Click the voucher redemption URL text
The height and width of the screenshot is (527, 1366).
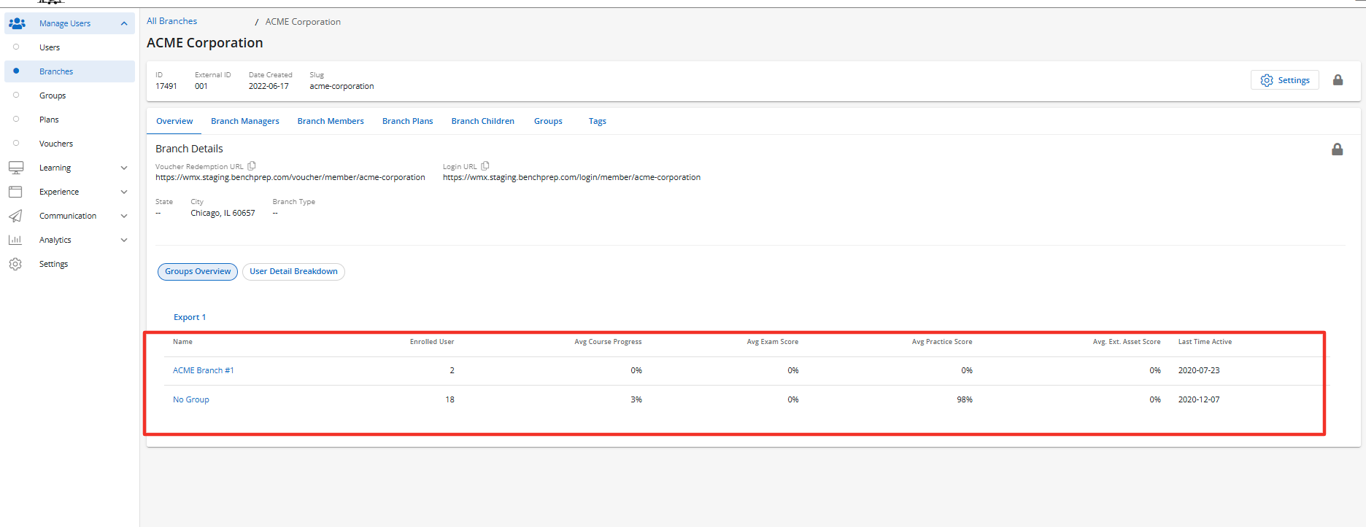pyautogui.click(x=290, y=177)
